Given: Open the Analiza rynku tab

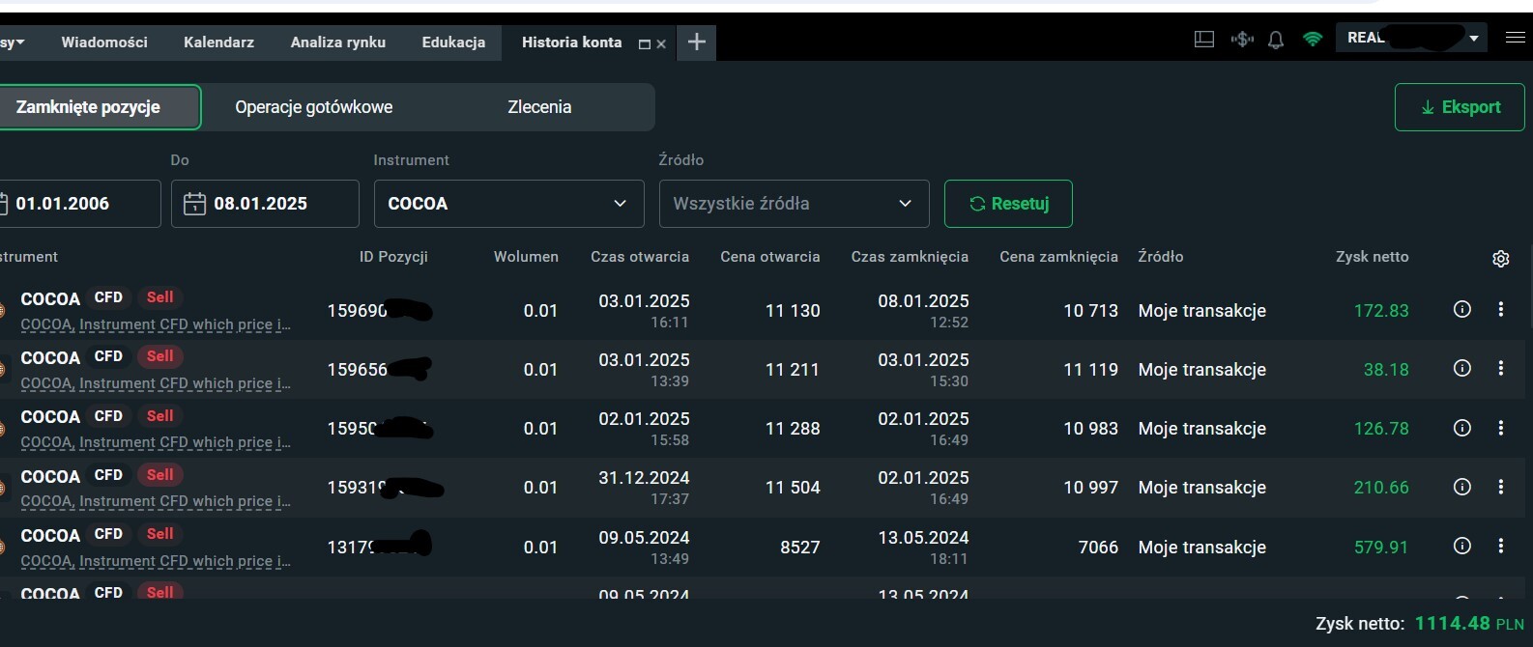Looking at the screenshot, I should 337,42.
